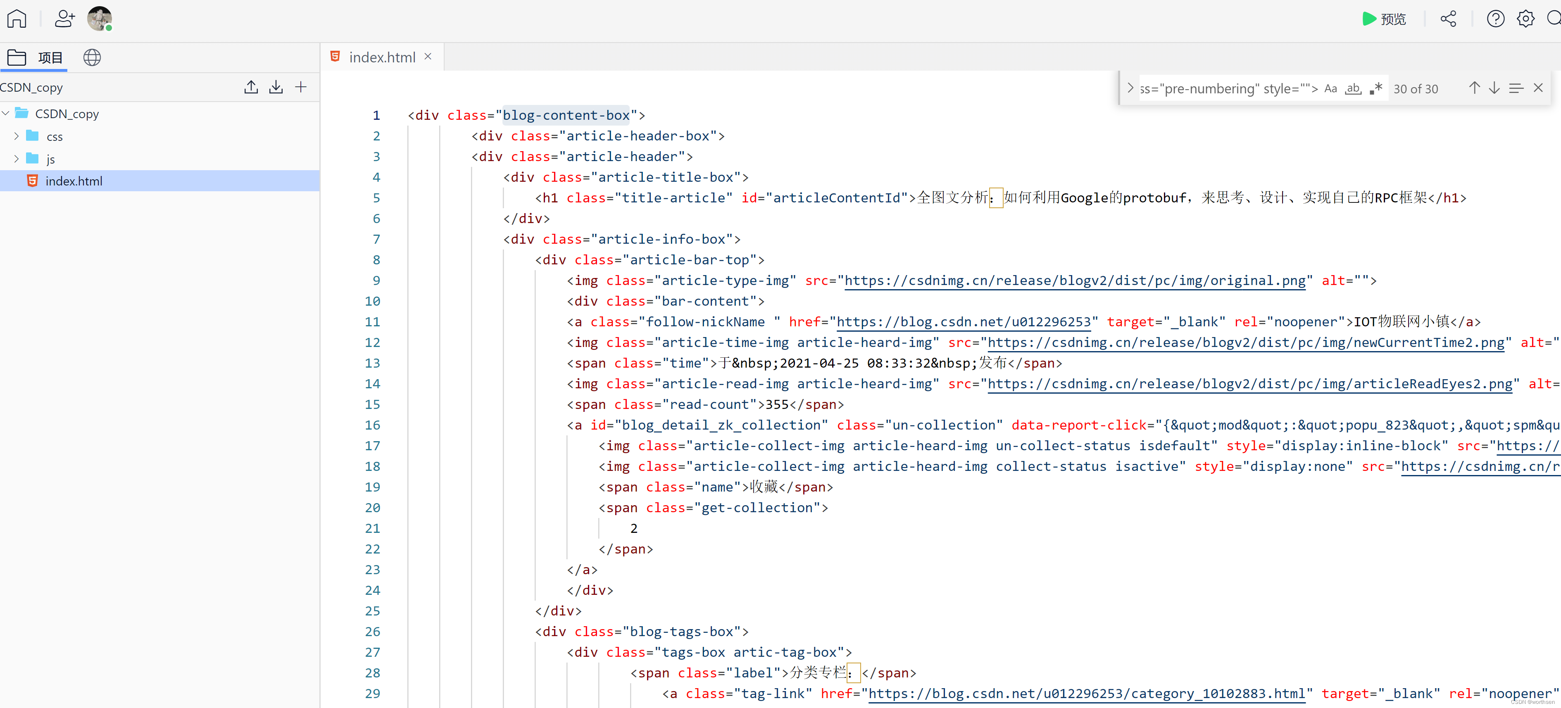Click the plus add new file icon
This screenshot has height=708, width=1561.
coord(300,87)
